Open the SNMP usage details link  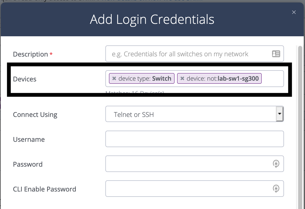tap(152, 1)
